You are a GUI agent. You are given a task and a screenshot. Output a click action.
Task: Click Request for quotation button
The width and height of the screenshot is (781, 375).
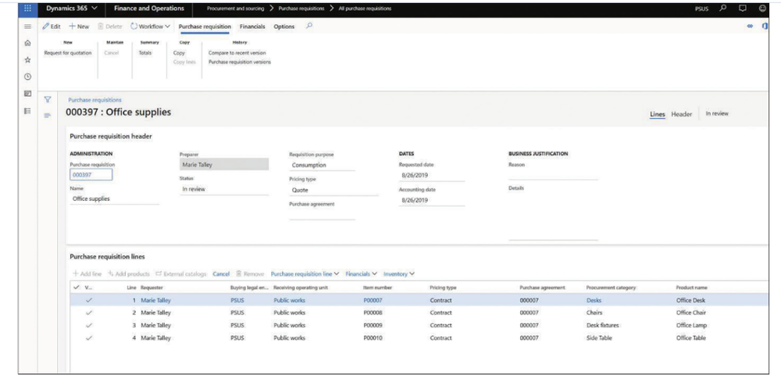(x=68, y=53)
